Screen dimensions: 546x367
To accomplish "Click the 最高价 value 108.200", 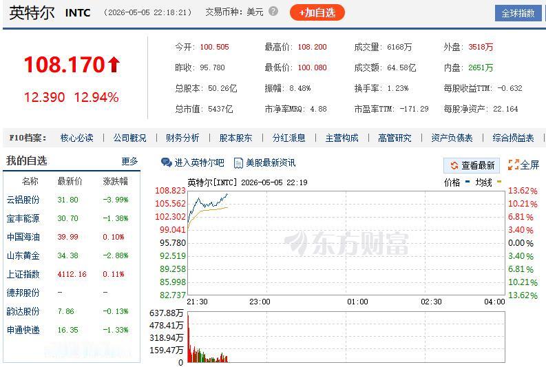I will (313, 47).
